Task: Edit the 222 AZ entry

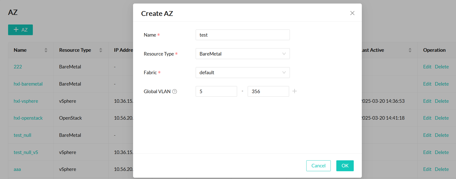Action: pos(427,67)
